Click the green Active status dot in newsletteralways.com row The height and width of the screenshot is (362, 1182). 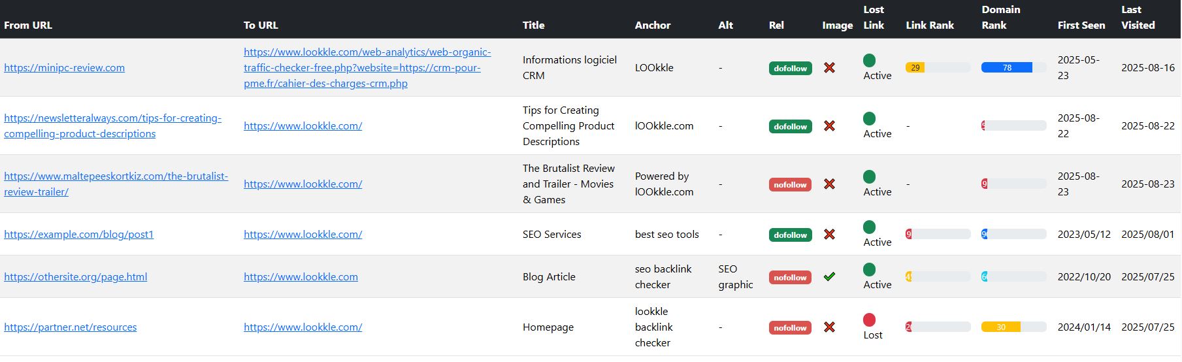(869, 118)
